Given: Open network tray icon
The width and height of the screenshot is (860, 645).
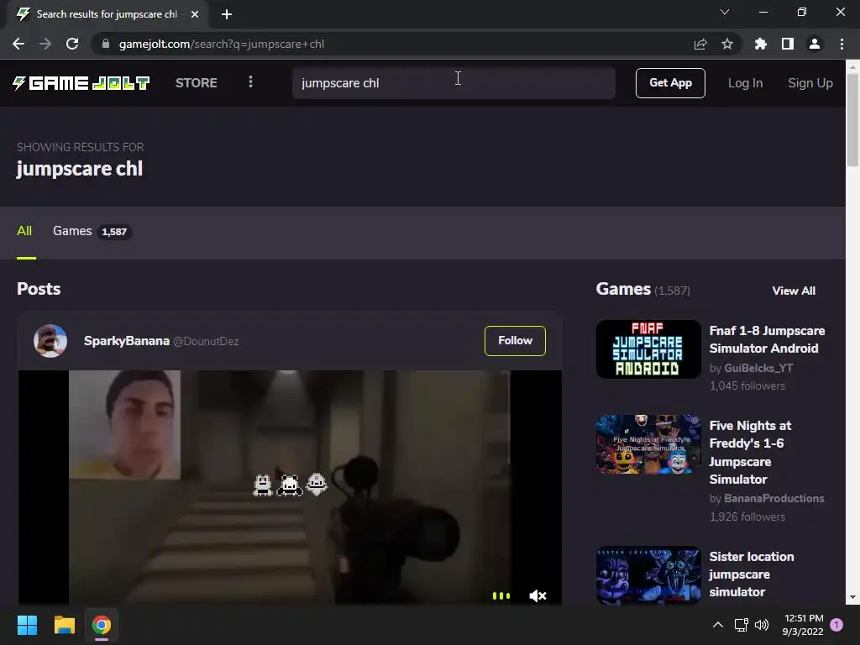Looking at the screenshot, I should coord(742,625).
